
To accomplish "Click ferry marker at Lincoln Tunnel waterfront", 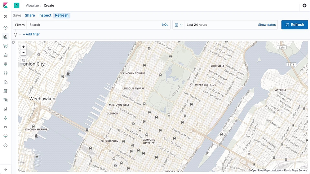I will pyautogui.click(x=87, y=130).
